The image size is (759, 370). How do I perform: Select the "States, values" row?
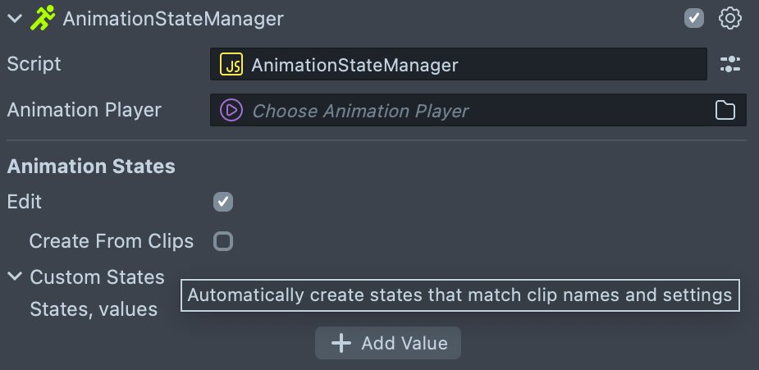[x=94, y=309]
